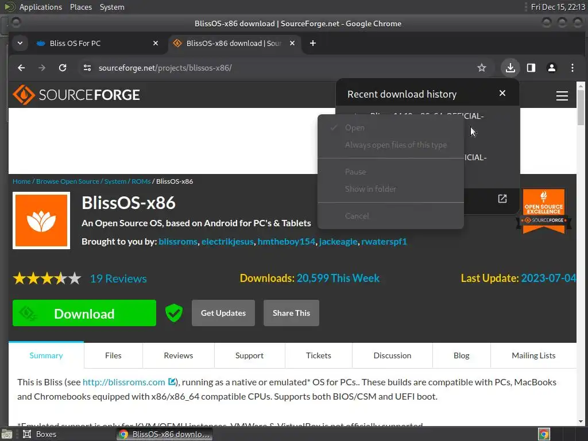Image resolution: width=588 pixels, height=441 pixels.
Task: Open the hmtheboy154 author link
Action: click(x=287, y=242)
